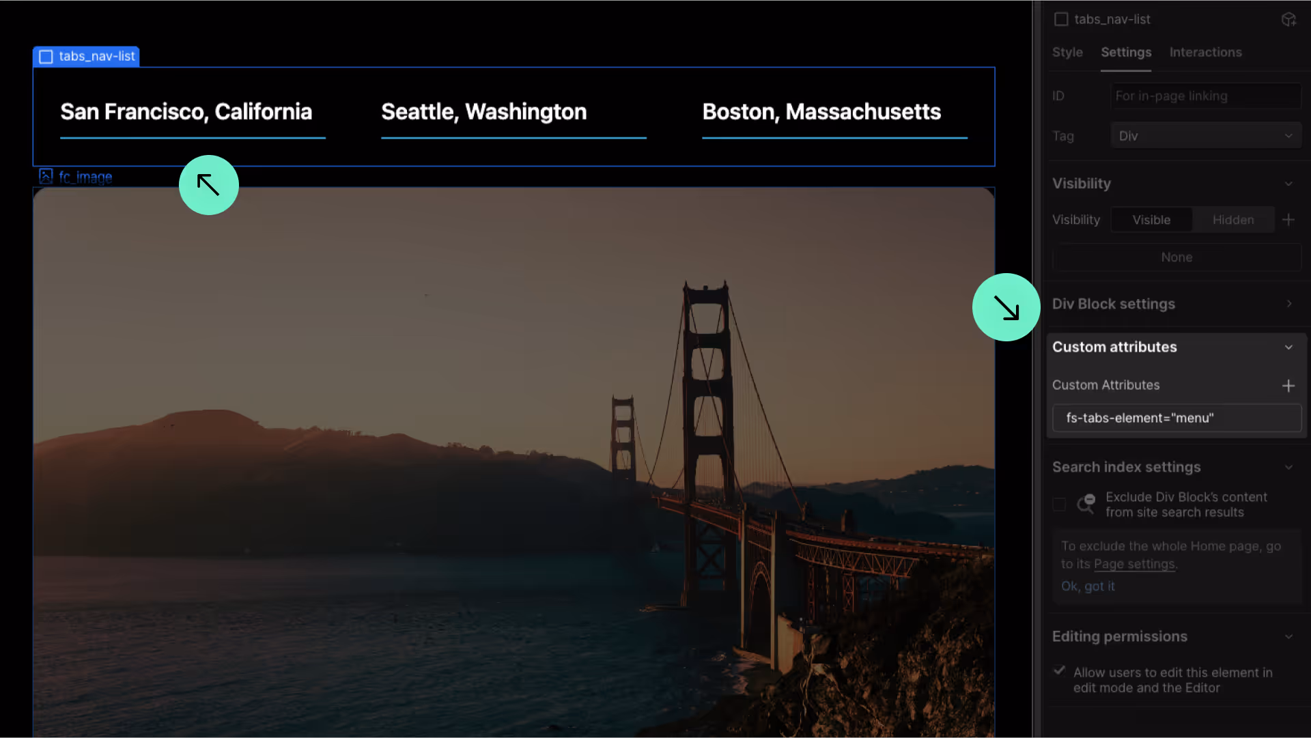Click the component cube icon in panel header
Screen dimensions: 1311x738
tap(1288, 19)
